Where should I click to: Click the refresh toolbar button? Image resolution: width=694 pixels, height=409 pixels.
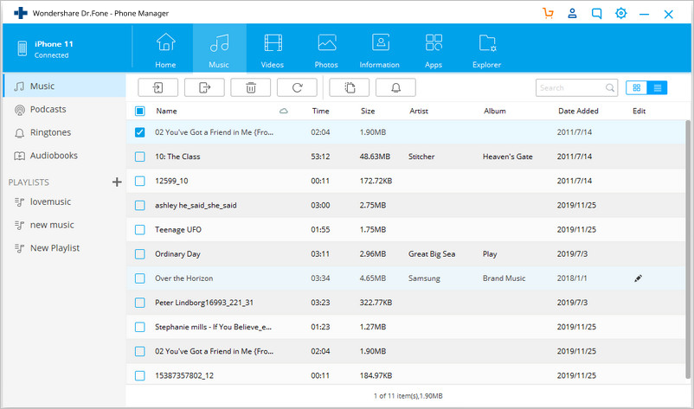tap(297, 87)
